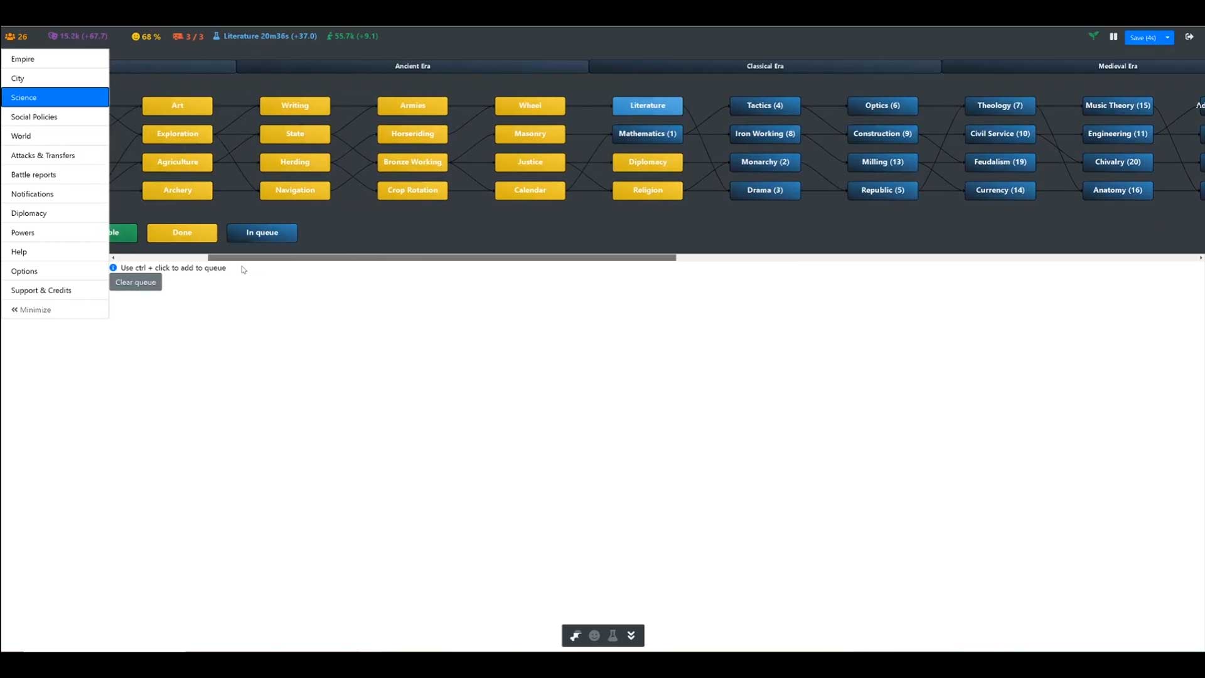Click the horizontal tech tree scrollbar thumb
1205x678 pixels.
(x=442, y=257)
